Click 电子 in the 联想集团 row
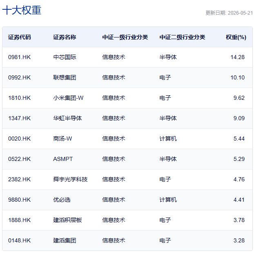 [165, 77]
